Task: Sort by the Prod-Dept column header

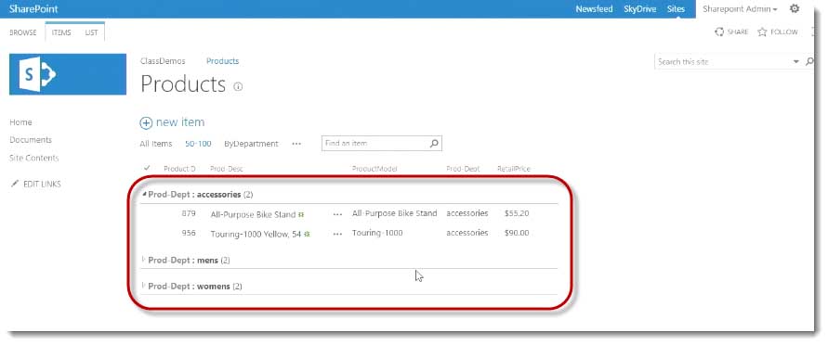Action: tap(463, 169)
